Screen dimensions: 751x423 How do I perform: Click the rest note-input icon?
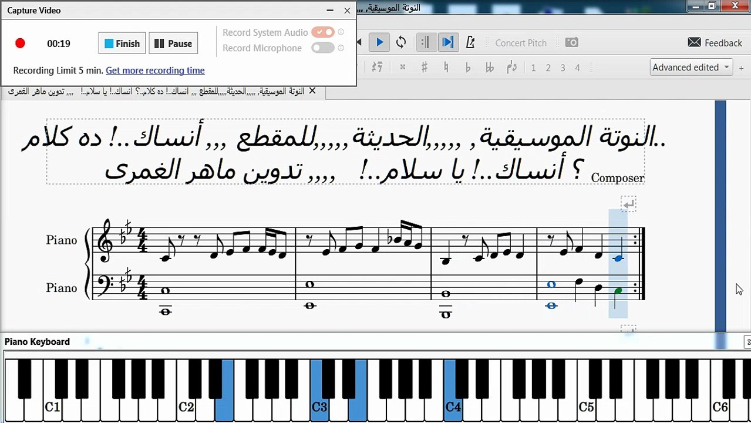click(x=377, y=68)
